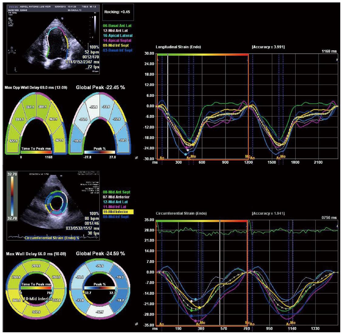Screen dimensions: 343x335
Task: Select the 11-Mid Inf Lat segment label
Action: pos(115,207)
